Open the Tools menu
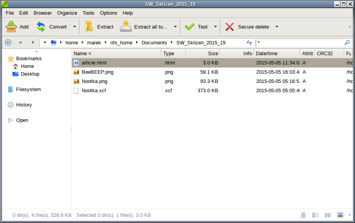The width and height of the screenshot is (355, 223). [x=88, y=13]
